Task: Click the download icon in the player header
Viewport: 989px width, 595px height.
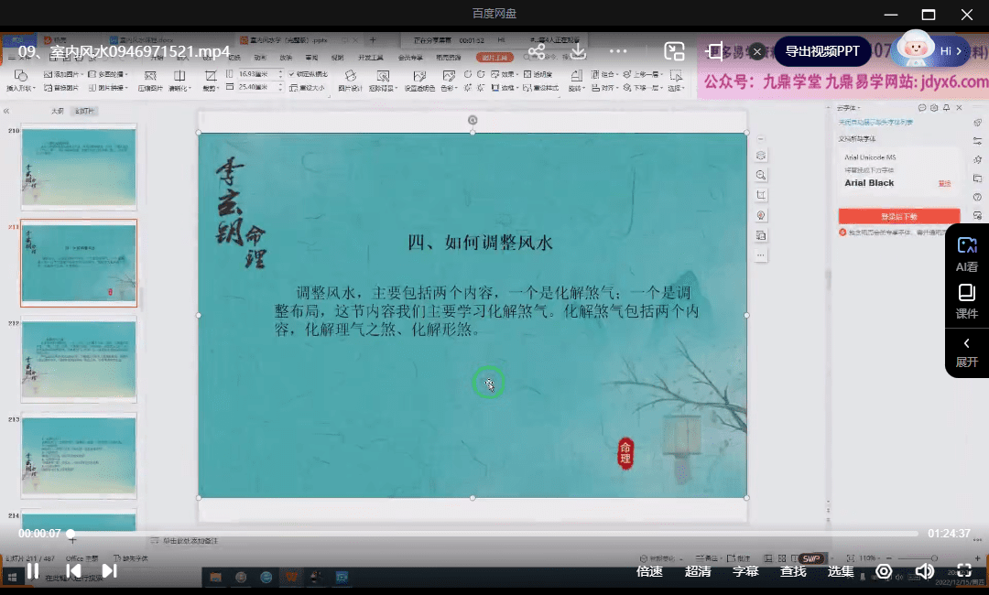Action: point(578,51)
